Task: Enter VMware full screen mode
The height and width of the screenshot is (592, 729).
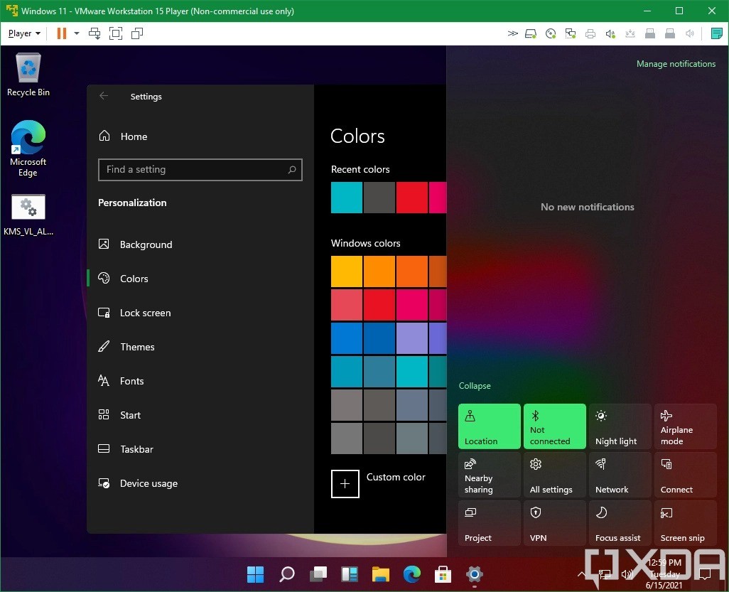Action: (116, 33)
